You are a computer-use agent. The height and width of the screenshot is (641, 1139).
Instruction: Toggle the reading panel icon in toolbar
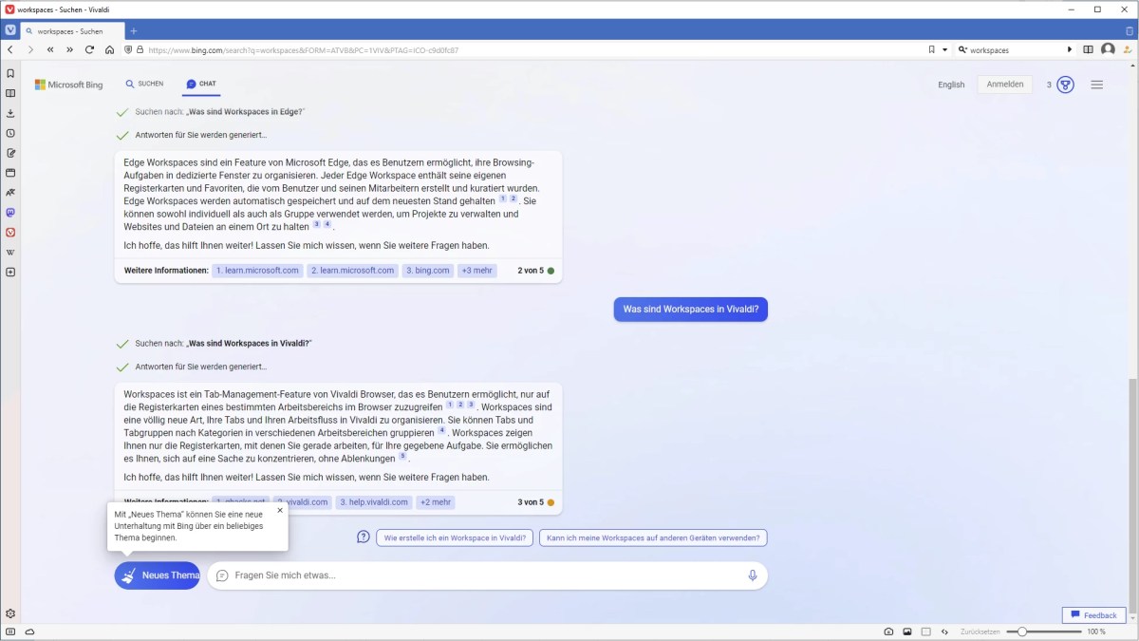(1088, 49)
